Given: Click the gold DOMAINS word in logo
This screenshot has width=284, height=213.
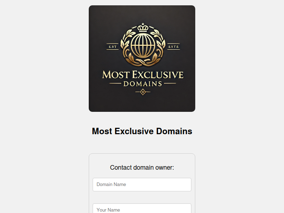Looking at the screenshot, I should [x=143, y=84].
